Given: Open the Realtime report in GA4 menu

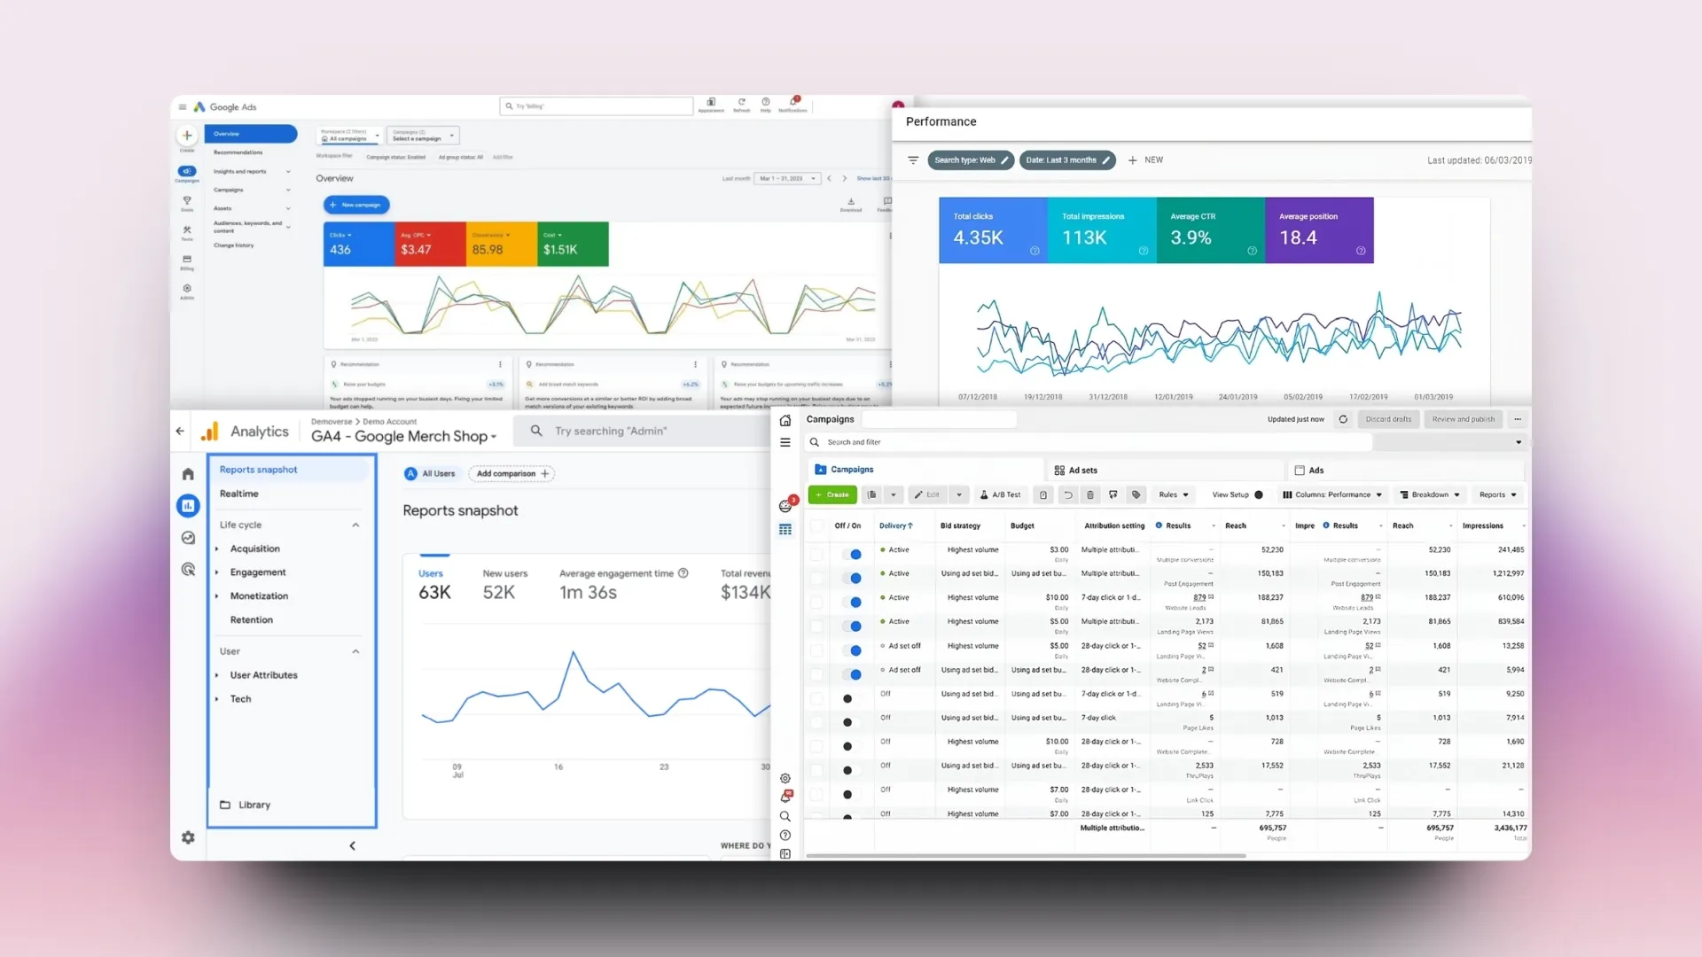Looking at the screenshot, I should tap(238, 494).
